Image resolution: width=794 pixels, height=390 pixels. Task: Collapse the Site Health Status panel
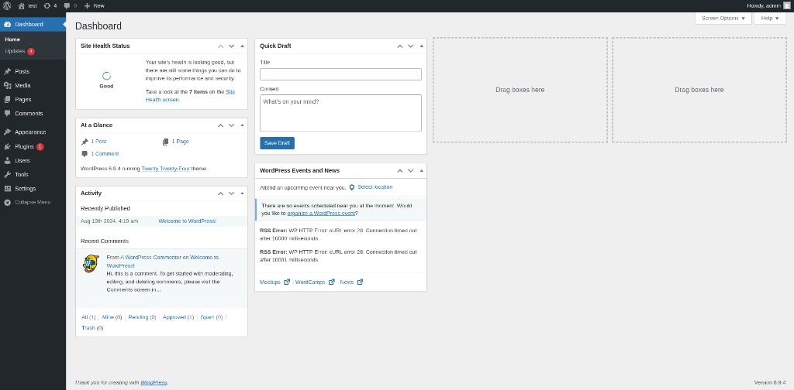(x=242, y=46)
